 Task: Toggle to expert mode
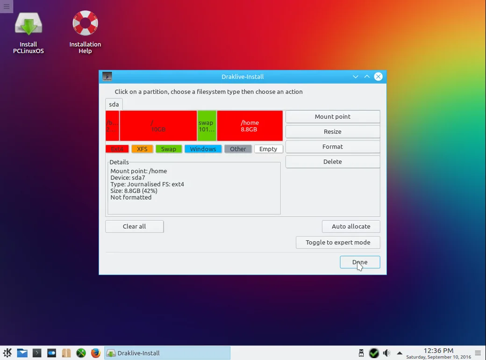pyautogui.click(x=338, y=243)
